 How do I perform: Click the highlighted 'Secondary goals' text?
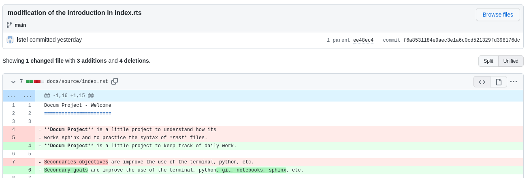66,170
